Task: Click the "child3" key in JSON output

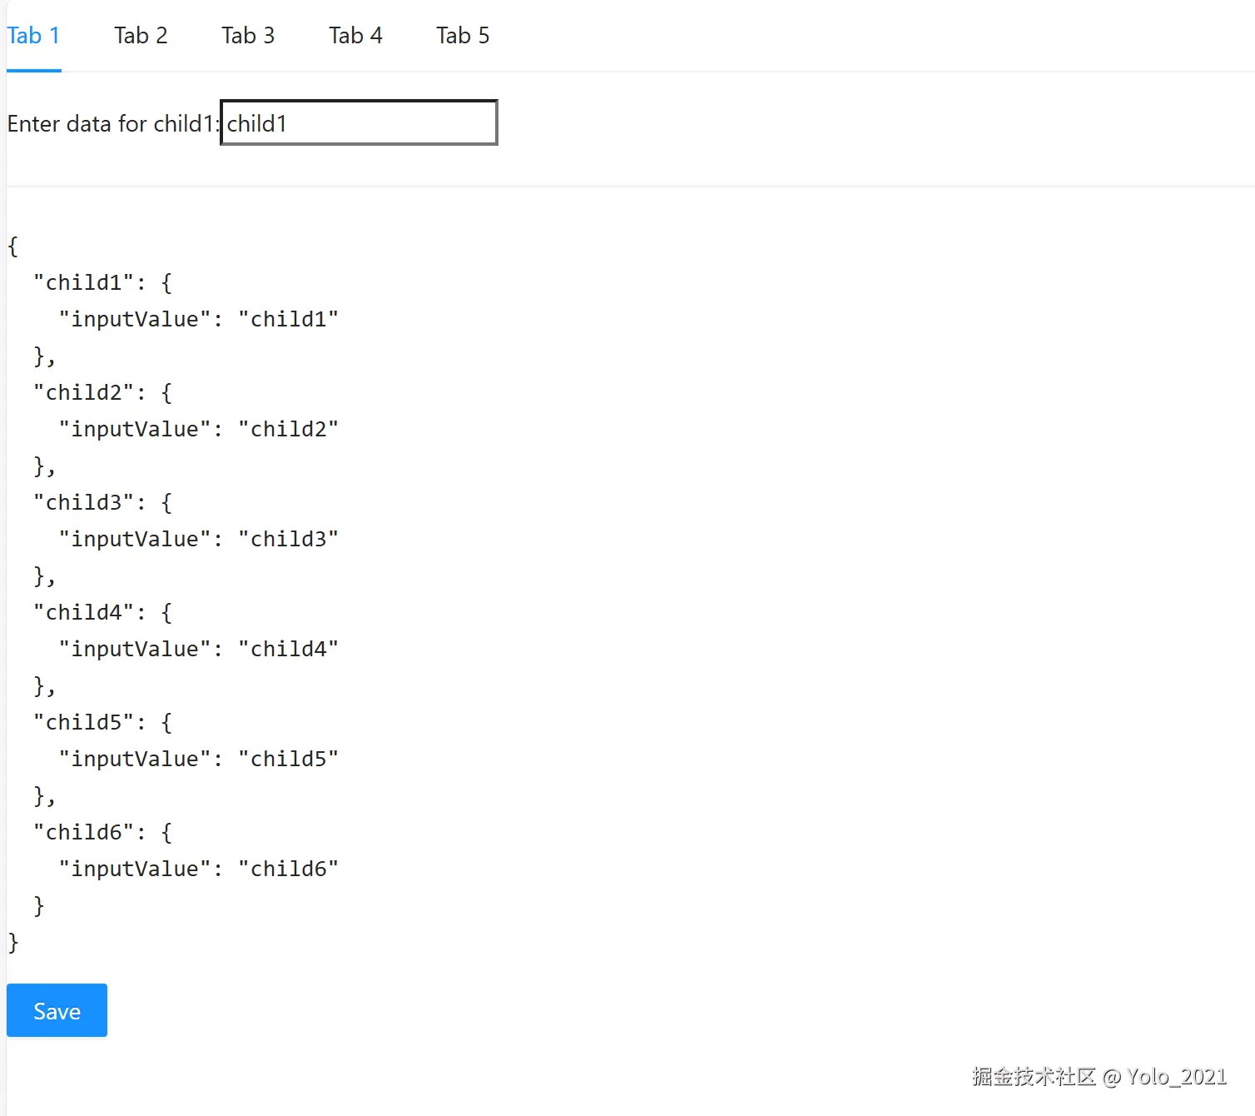Action: [83, 503]
